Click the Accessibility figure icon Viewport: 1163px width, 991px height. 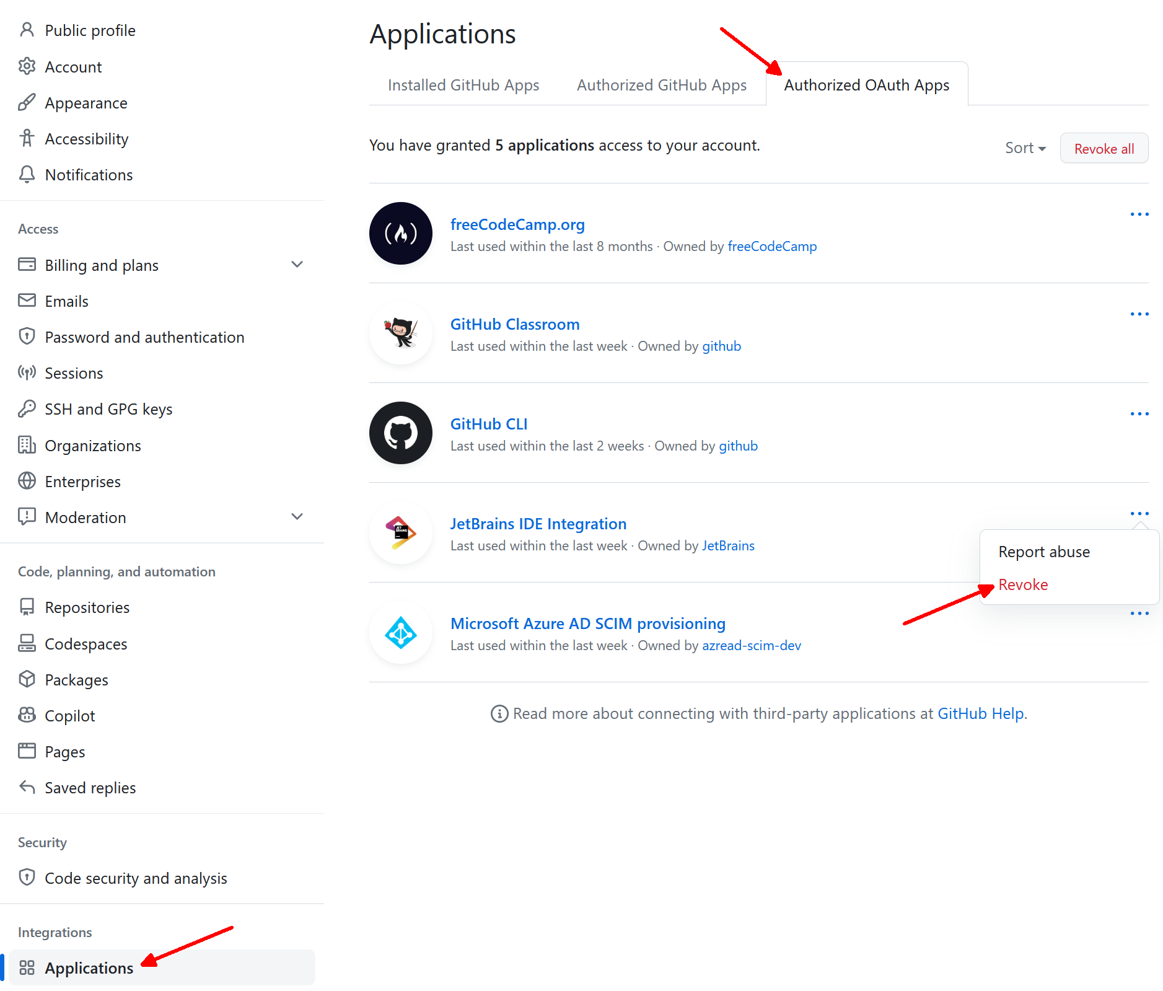point(27,138)
